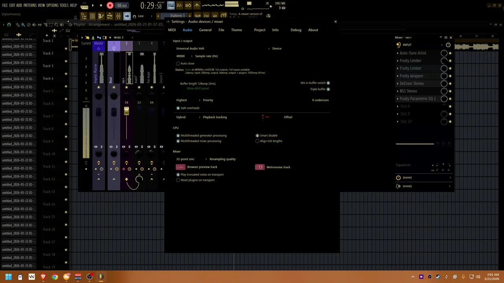The image size is (504, 283).
Task: Expand the Fruity Wrapper slot arrow in Mixer
Action: pyautogui.click(x=398, y=76)
